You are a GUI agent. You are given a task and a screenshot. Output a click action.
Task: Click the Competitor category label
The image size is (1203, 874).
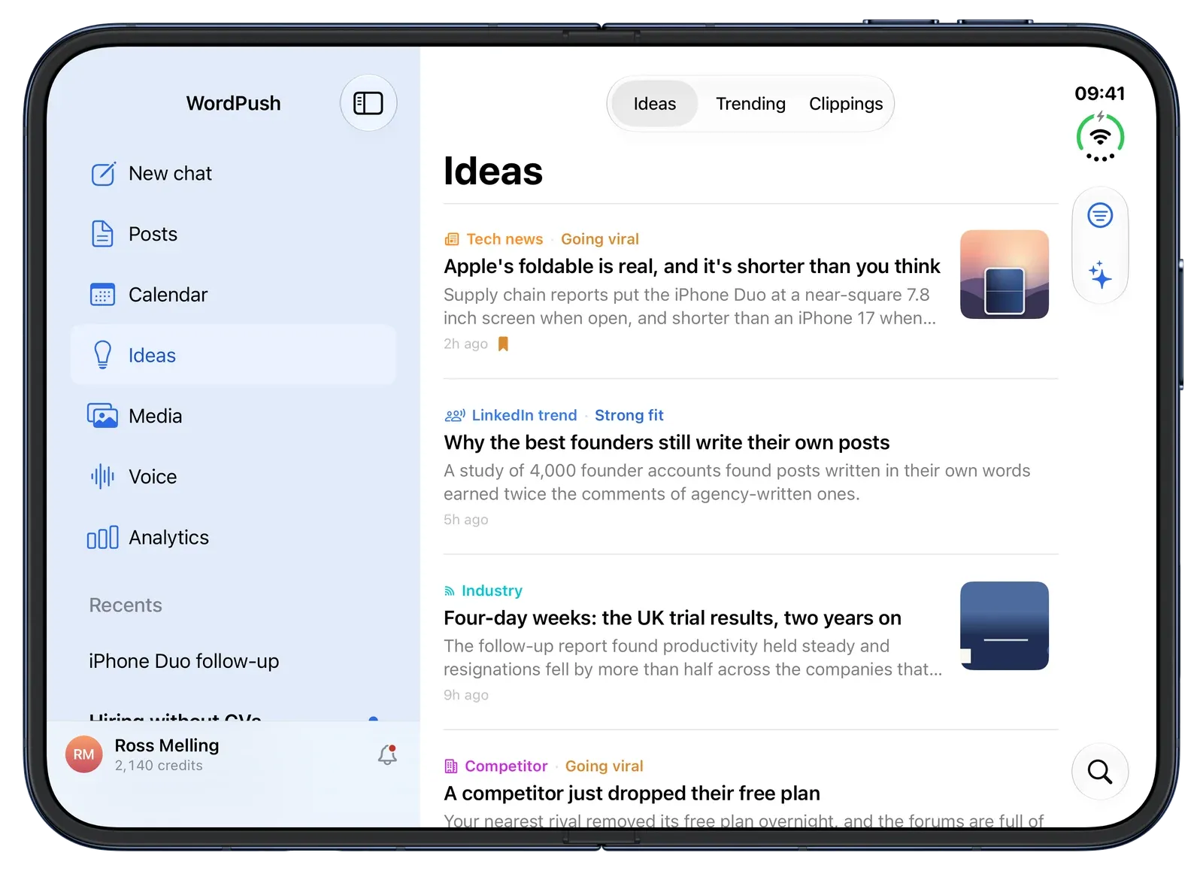click(x=506, y=766)
